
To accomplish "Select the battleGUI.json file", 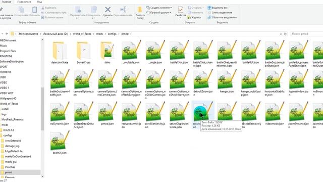I will (251, 53).
